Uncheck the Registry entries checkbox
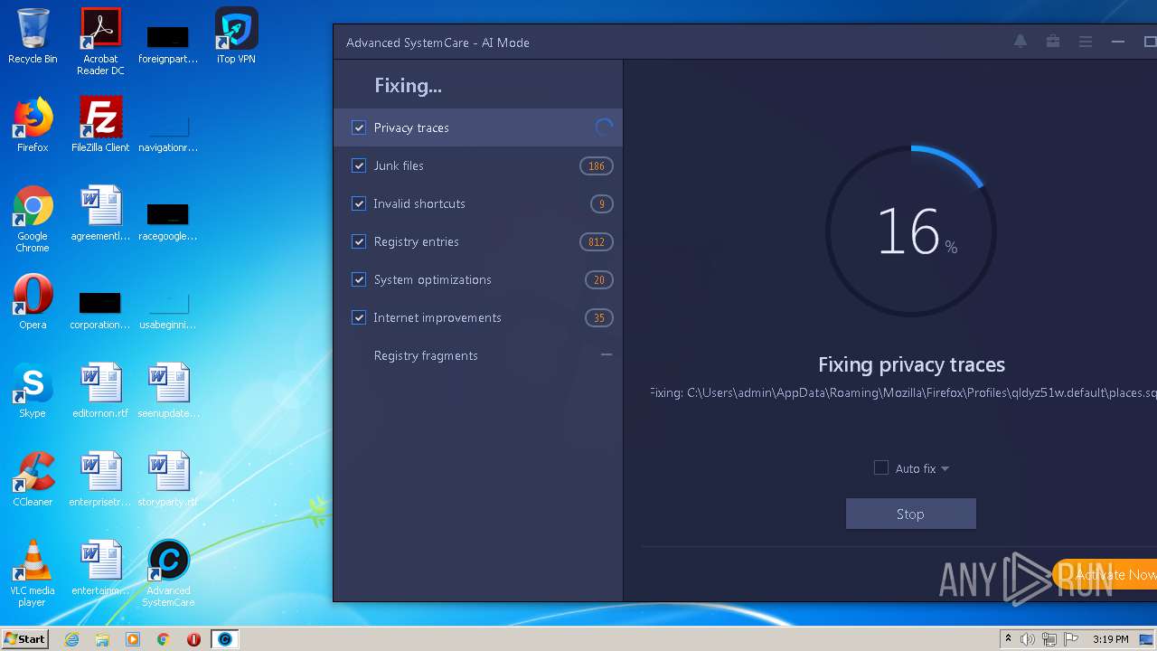 359,242
